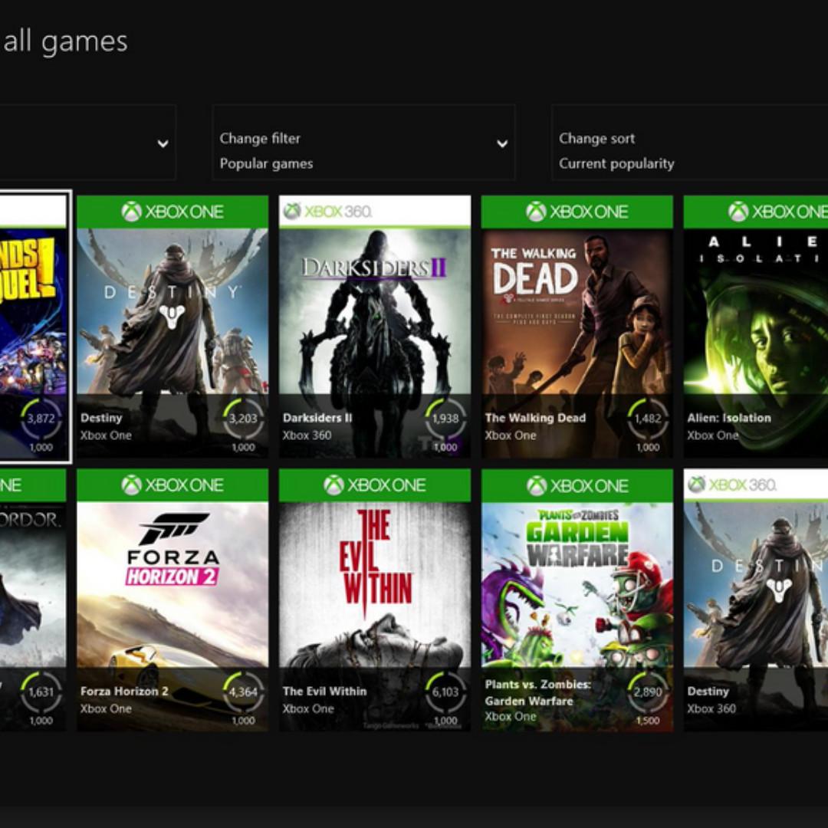
Task: Open the Destiny Xbox One game tile
Action: [172, 327]
